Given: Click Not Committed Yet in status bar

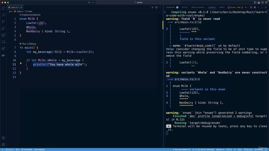Looking at the screenshot, I should point(181,149).
